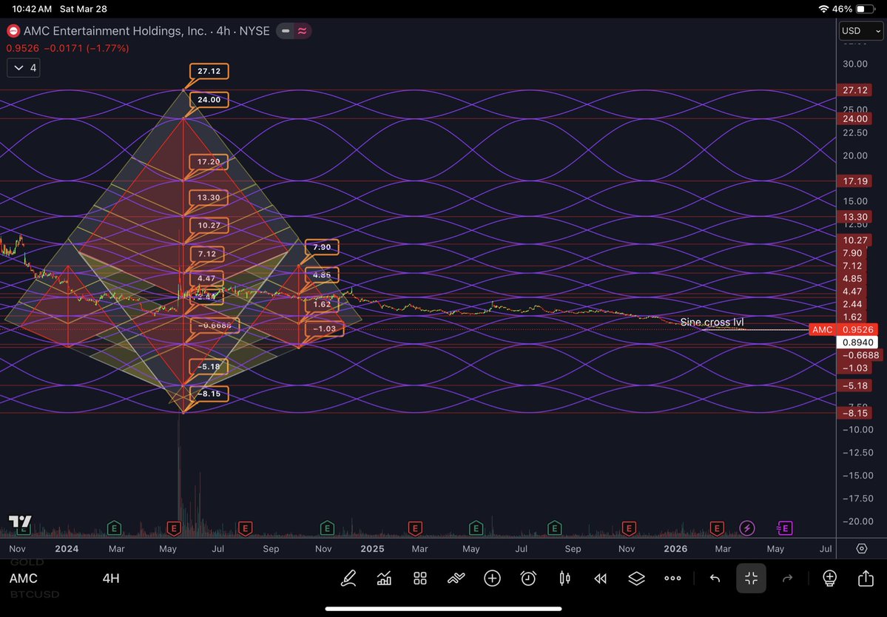Open the chart layouts grid icon
887x617 pixels.
[x=419, y=578]
